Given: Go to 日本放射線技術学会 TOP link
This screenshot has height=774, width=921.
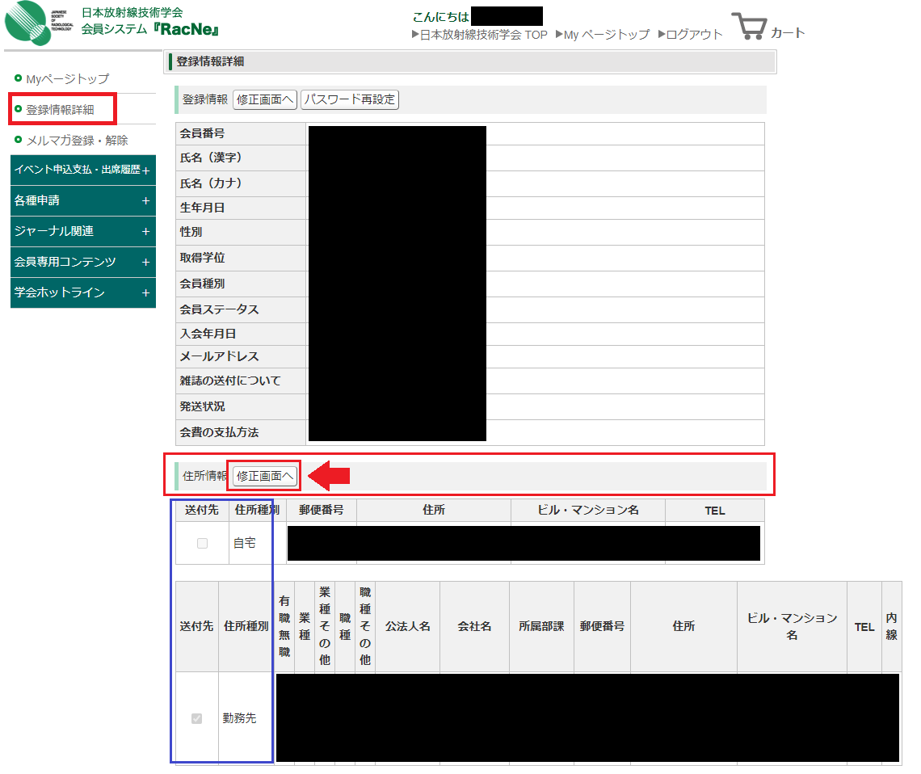Looking at the screenshot, I should 483,35.
